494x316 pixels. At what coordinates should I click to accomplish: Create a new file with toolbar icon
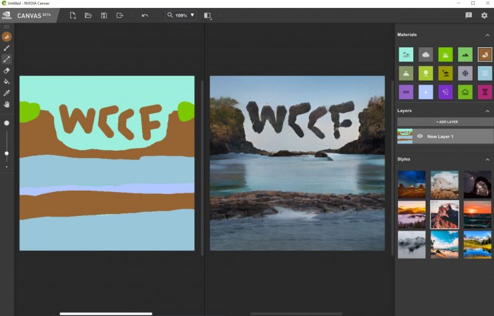pos(73,15)
